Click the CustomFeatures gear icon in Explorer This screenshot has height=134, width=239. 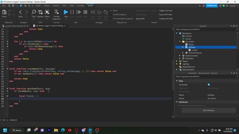[x=186, y=53]
